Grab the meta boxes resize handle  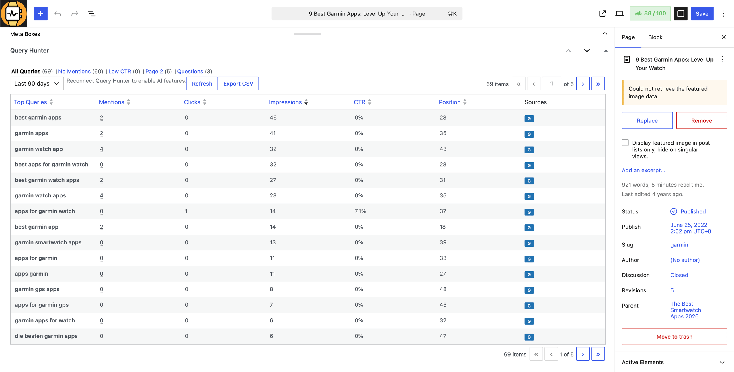pos(307,34)
